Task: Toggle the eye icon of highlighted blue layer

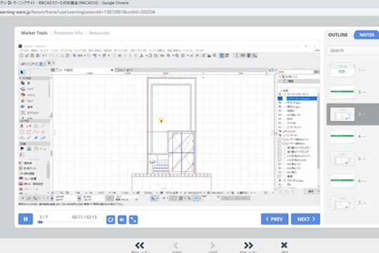Action: pos(280,98)
